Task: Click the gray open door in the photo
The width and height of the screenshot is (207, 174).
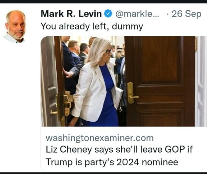Action: (x=49, y=81)
